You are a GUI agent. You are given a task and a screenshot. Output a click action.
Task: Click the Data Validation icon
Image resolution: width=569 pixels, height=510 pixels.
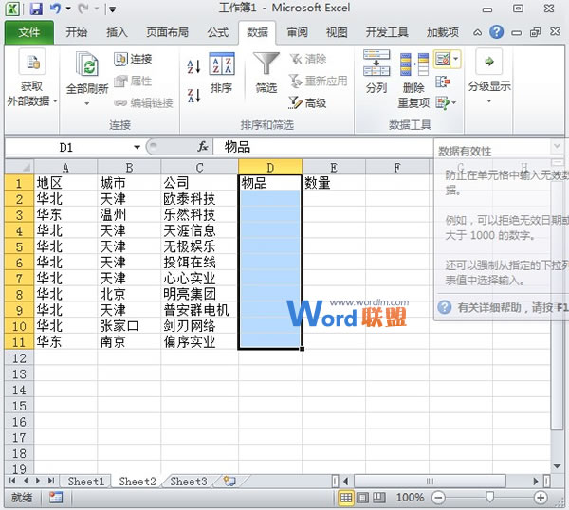point(442,59)
